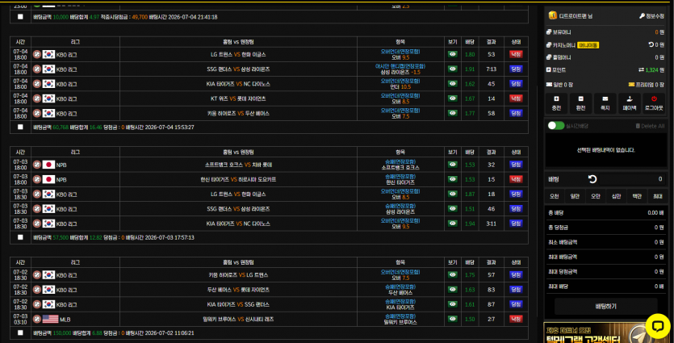Toggle the 실시간배당 green switch
Image resolution: width=674 pixels, height=343 pixels.
point(556,126)
